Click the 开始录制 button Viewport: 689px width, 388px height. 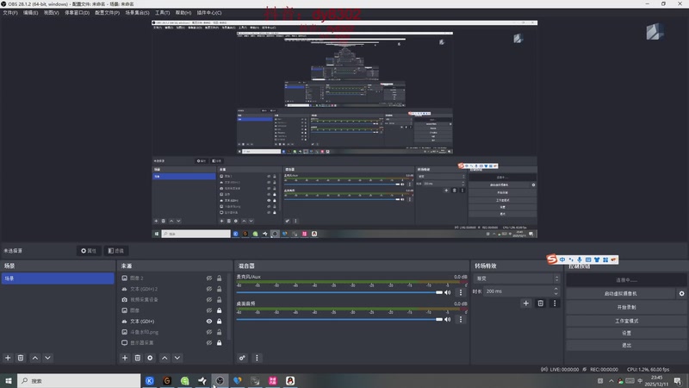[x=626, y=307]
